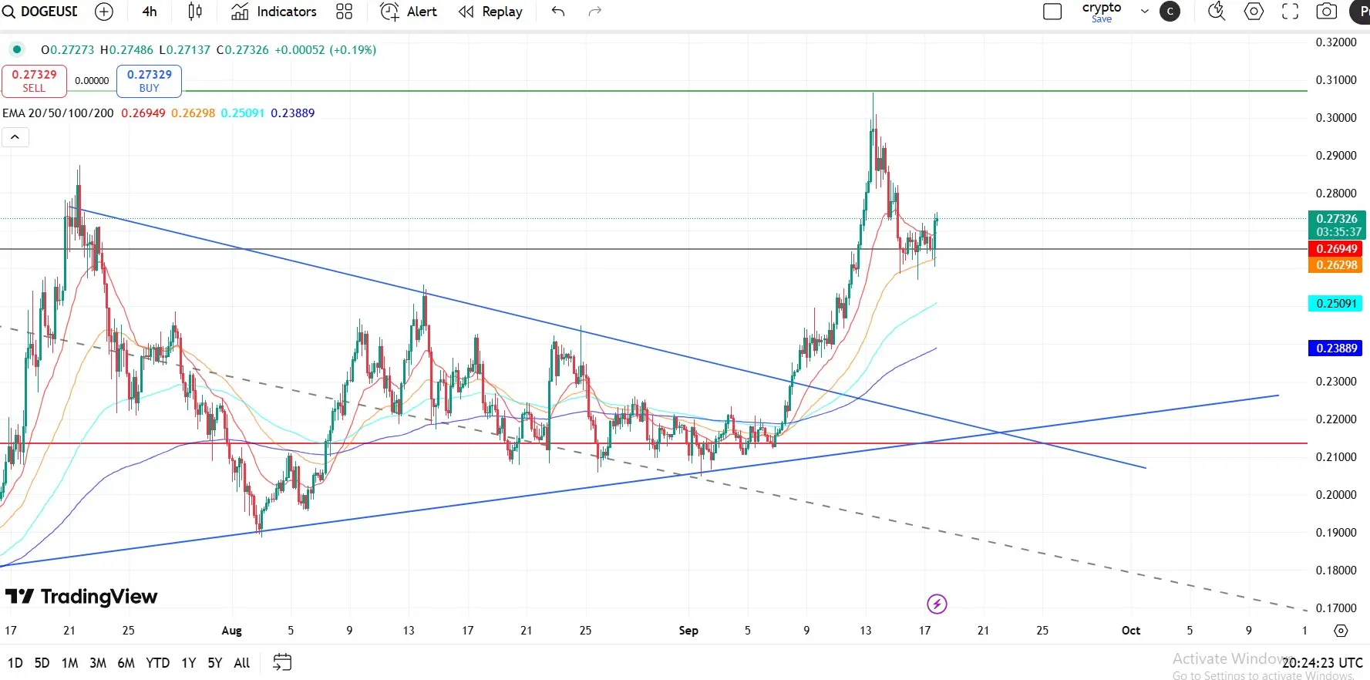Click the EMA 20 value 0.26949 in legend

pyautogui.click(x=143, y=113)
